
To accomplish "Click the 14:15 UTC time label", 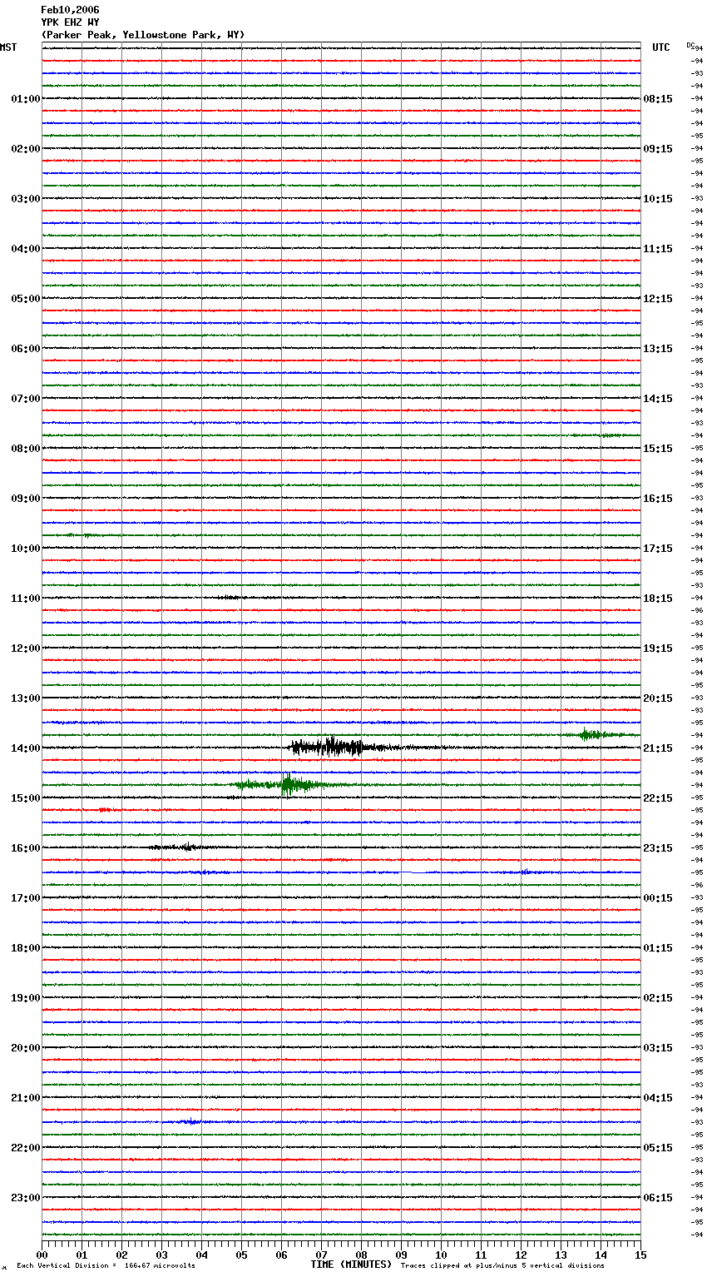I will [658, 399].
